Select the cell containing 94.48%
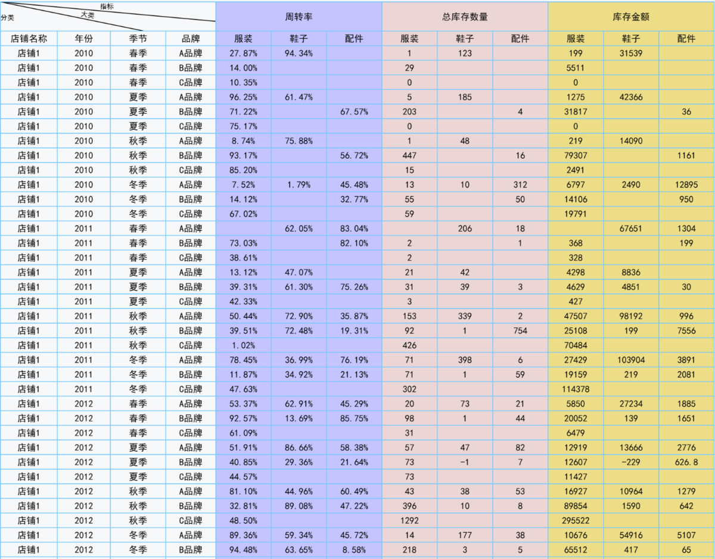 (243, 549)
